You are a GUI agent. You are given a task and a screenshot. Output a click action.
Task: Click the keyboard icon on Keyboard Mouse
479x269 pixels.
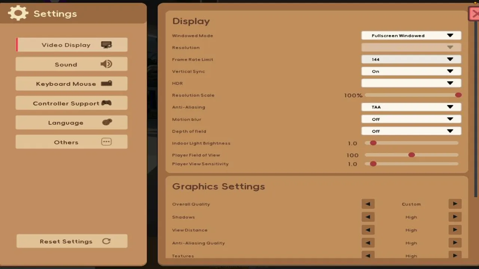(106, 84)
